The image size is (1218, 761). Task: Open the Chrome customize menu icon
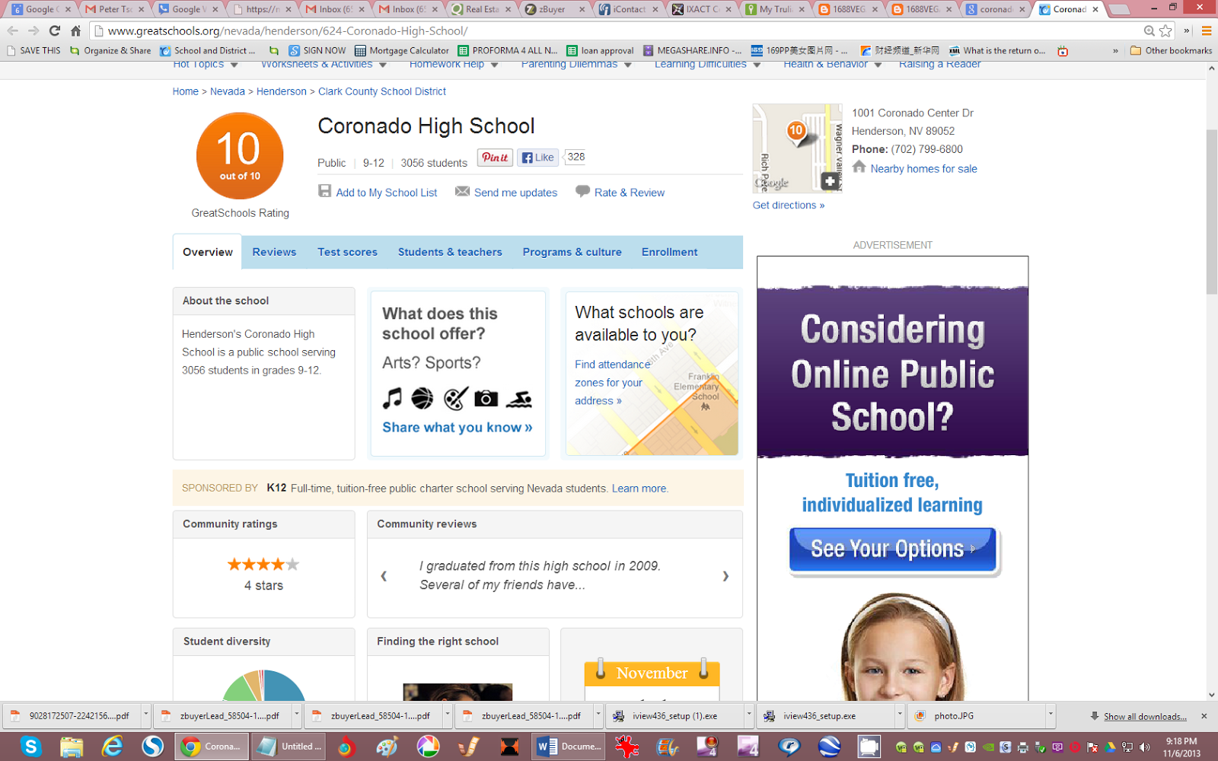(1207, 31)
